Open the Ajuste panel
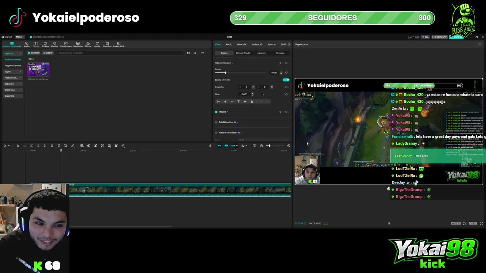 [x=97, y=44]
